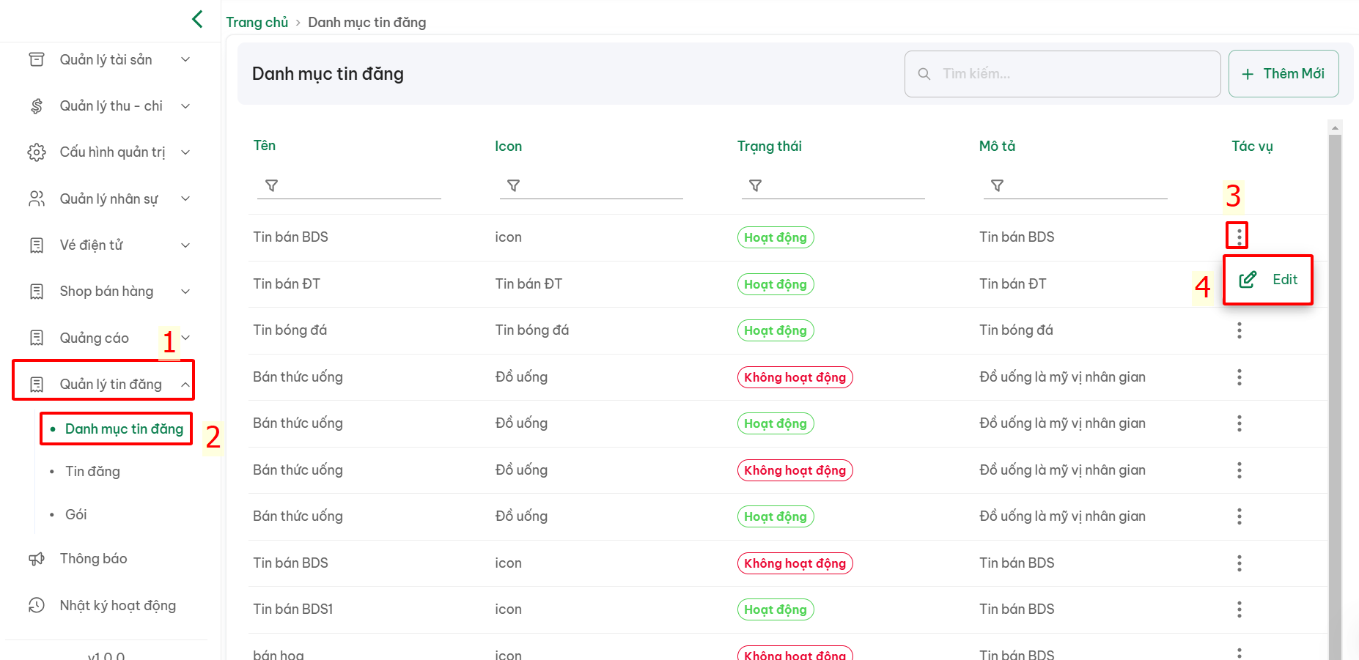Open three-dot menu for Tin bán BDS1 row
The height and width of the screenshot is (660, 1359).
(x=1239, y=609)
